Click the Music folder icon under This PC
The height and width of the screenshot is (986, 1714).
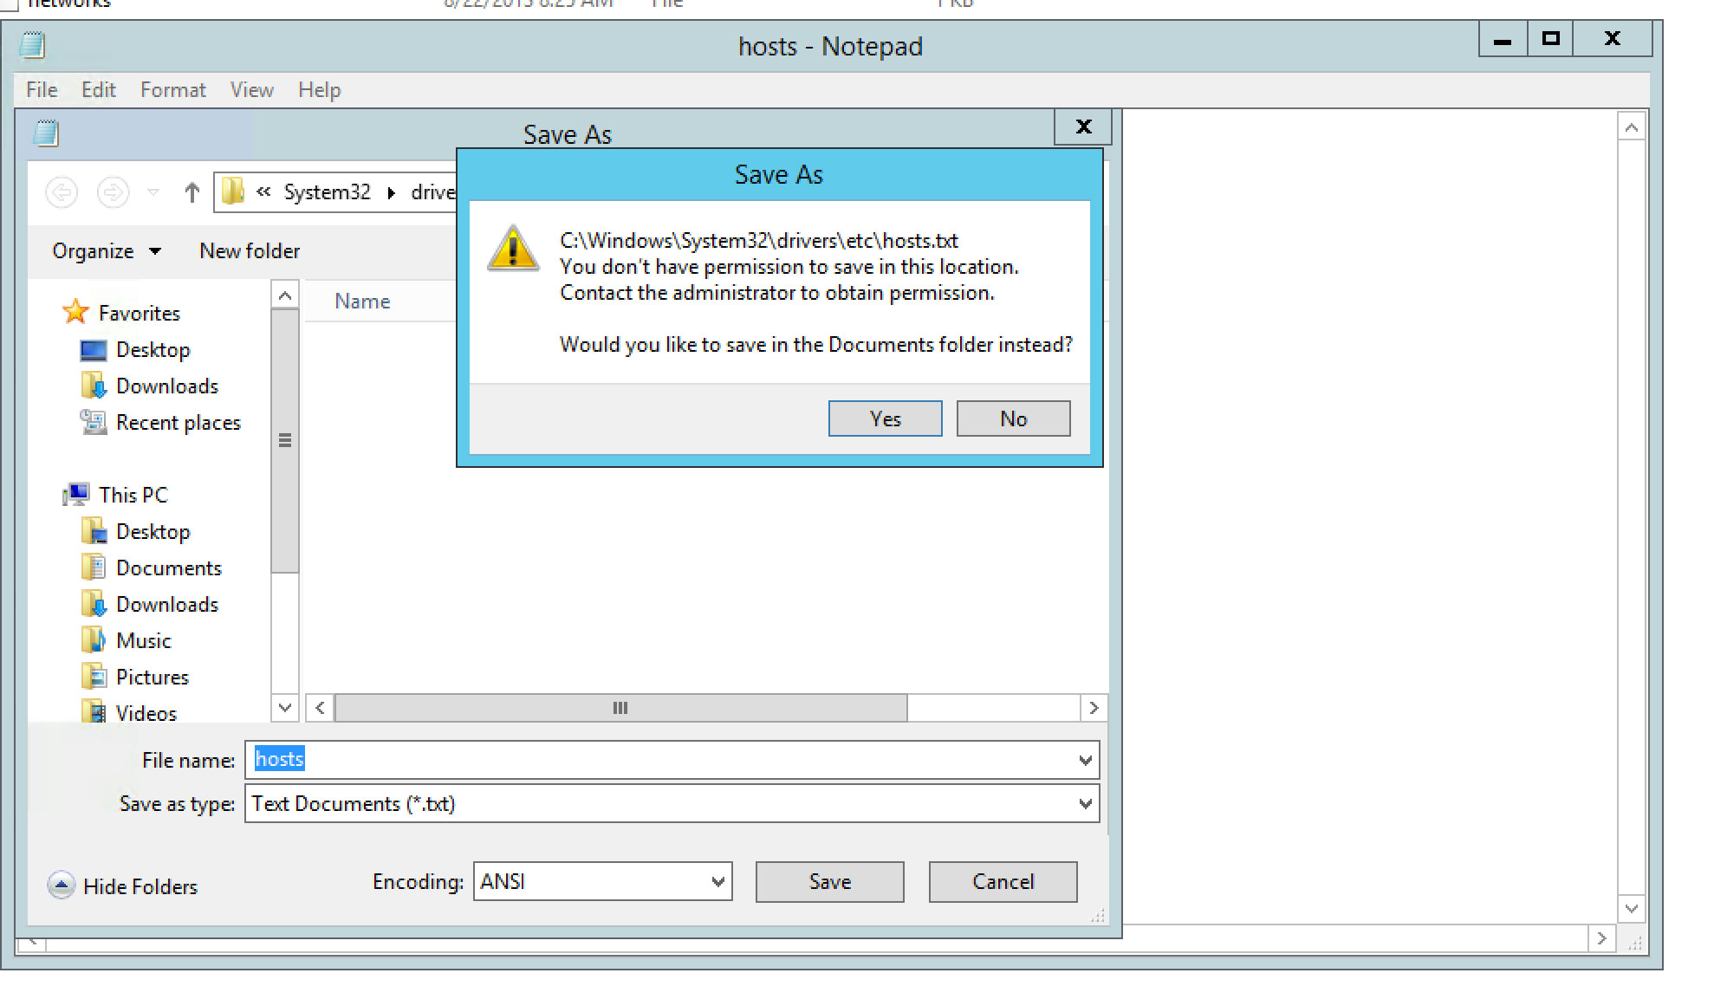tap(95, 640)
